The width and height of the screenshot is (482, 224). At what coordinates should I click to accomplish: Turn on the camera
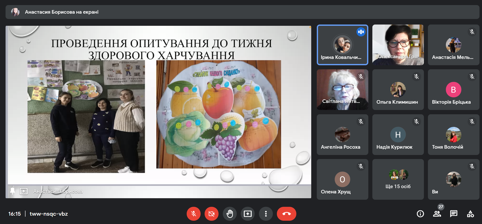[x=211, y=214]
